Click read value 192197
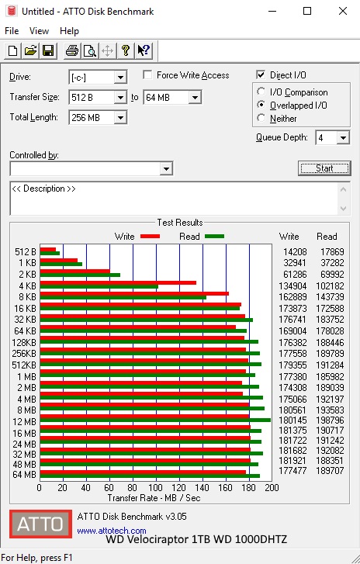Image resolution: width=360 pixels, height=564 pixels. click(330, 400)
